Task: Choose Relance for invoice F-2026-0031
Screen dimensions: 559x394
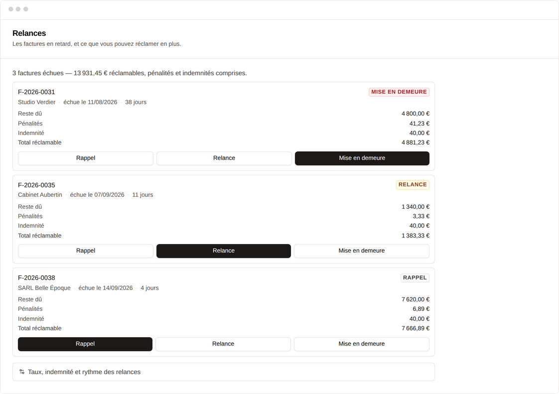Action: [x=224, y=158]
